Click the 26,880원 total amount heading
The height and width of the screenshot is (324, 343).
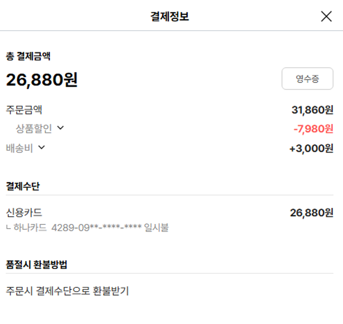point(42,80)
